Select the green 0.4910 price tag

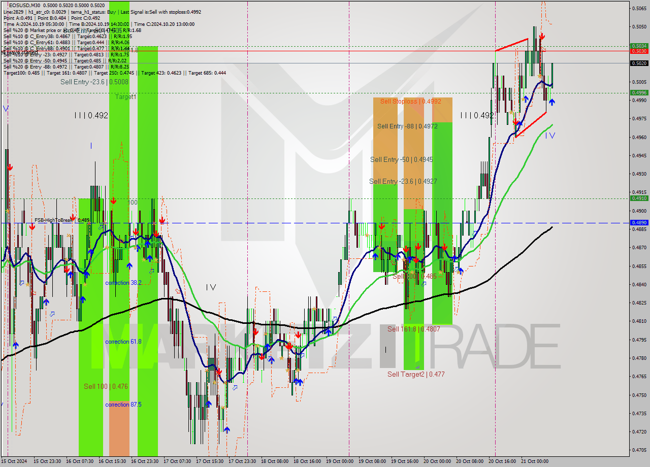click(638, 198)
